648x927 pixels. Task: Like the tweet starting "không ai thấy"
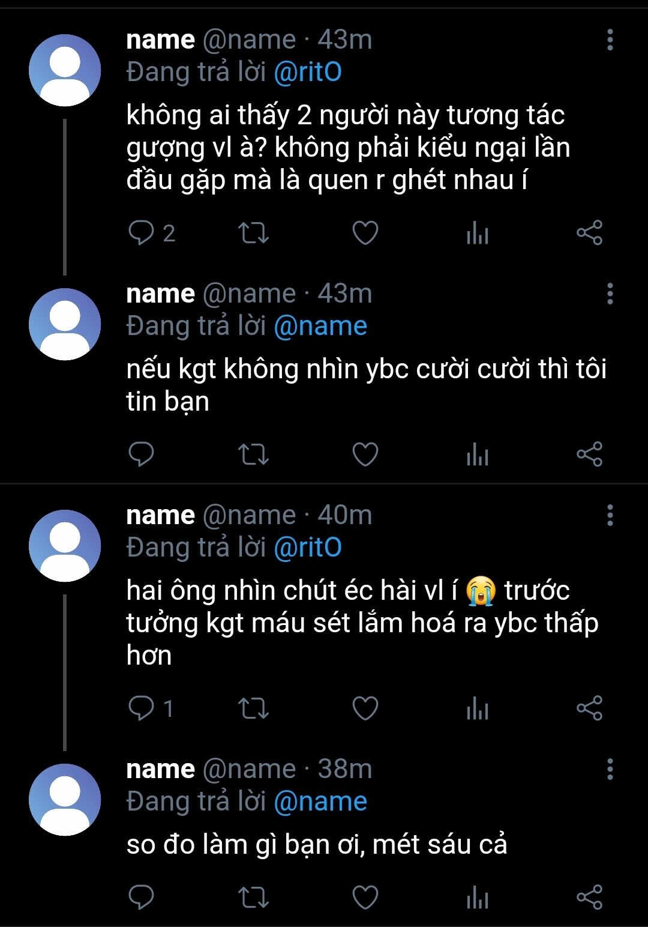tap(365, 233)
